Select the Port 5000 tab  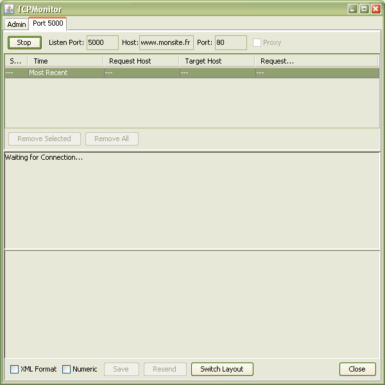[x=47, y=23]
